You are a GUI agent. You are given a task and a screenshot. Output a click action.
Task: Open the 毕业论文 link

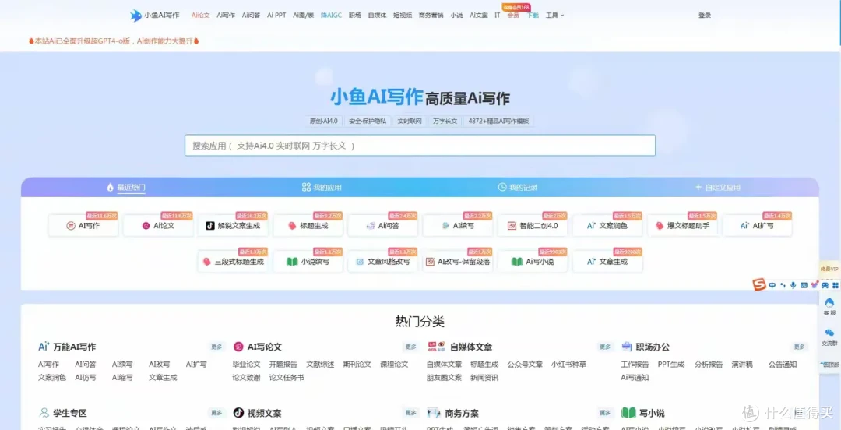246,365
